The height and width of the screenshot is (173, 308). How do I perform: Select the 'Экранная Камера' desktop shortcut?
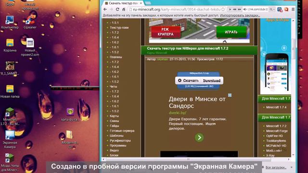coord(10,140)
